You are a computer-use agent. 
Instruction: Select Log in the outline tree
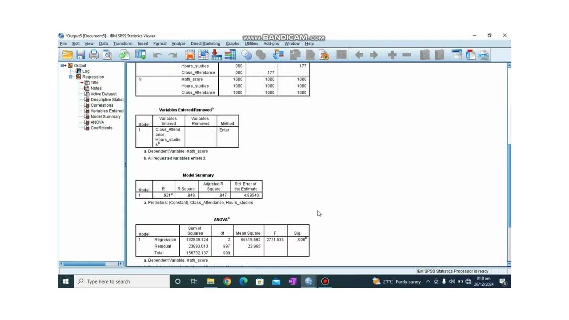pos(86,71)
